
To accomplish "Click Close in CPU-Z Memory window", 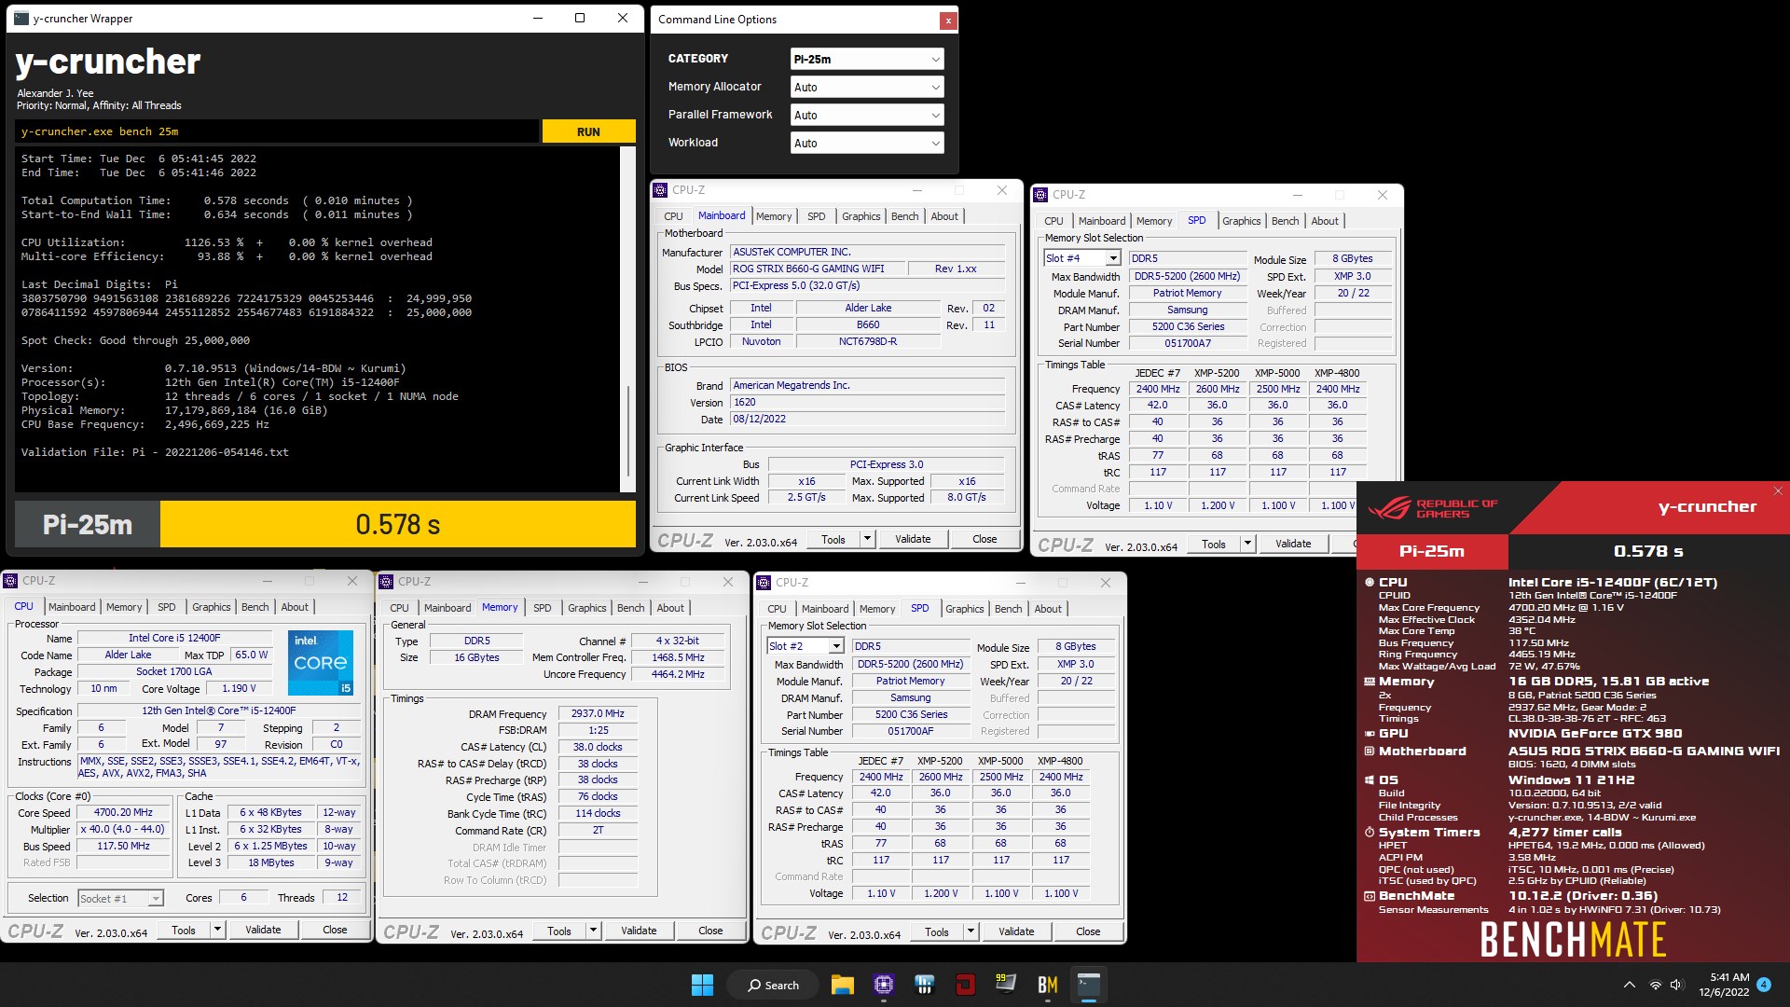I will point(710,931).
